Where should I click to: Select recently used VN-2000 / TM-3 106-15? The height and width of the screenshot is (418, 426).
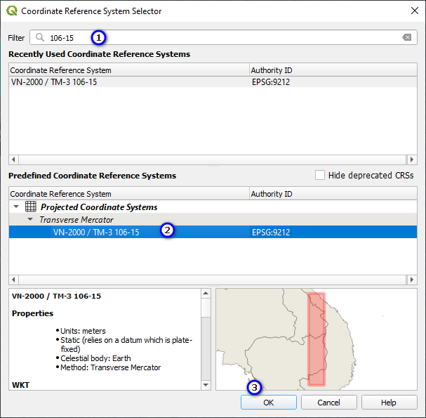click(x=54, y=82)
